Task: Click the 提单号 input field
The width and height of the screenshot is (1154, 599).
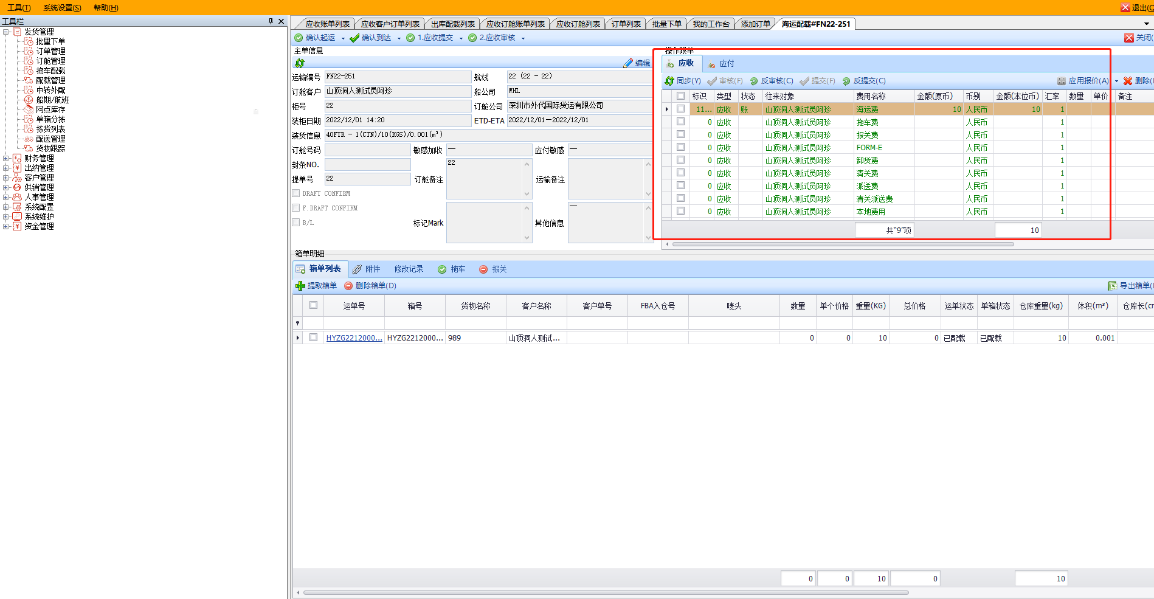Action: [367, 179]
